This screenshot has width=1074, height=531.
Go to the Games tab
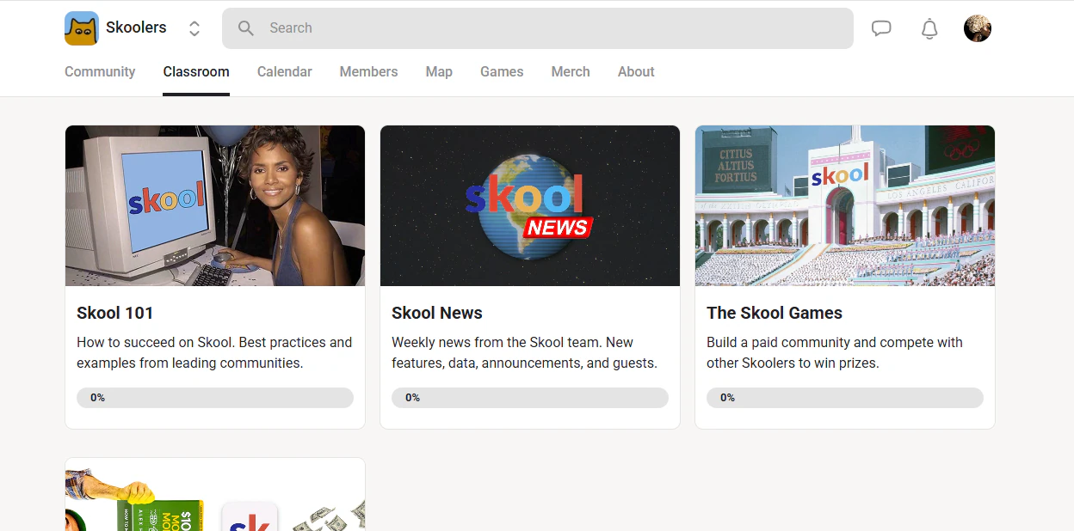click(502, 72)
